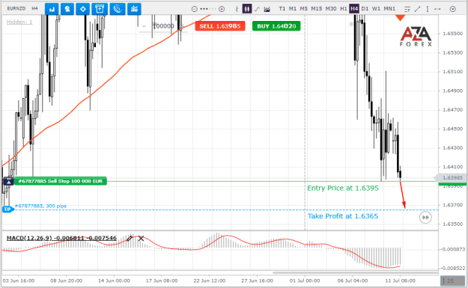Click the 1.64500 price axis label
Screen dimensions: 468x288
click(452, 129)
